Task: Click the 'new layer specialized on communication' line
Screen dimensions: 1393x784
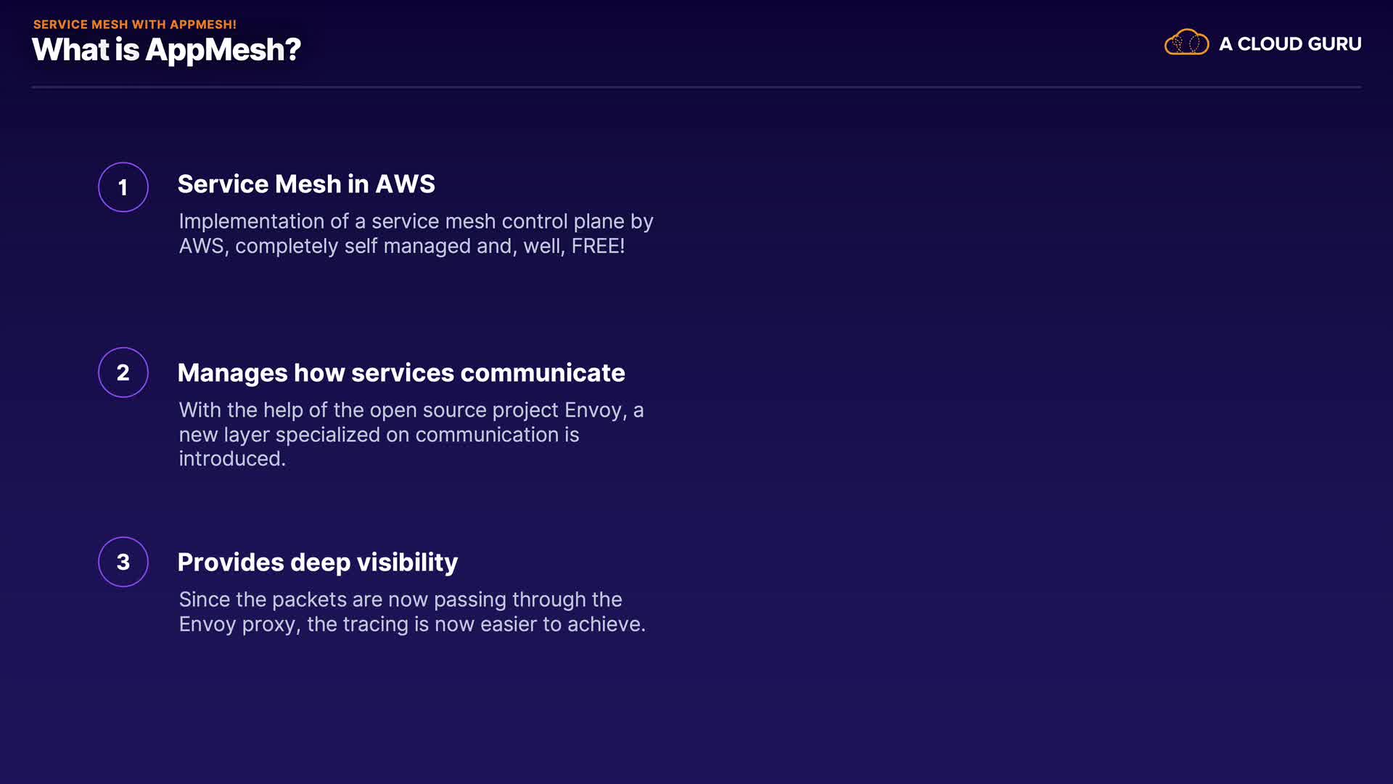Action: (369, 435)
